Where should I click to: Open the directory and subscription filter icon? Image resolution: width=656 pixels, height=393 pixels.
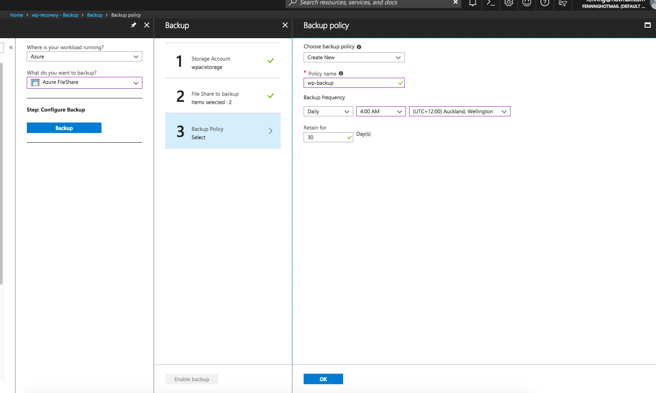click(563, 3)
